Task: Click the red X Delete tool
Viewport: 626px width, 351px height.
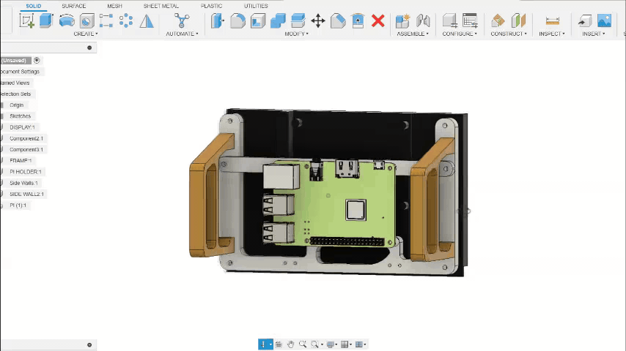Action: [x=378, y=20]
